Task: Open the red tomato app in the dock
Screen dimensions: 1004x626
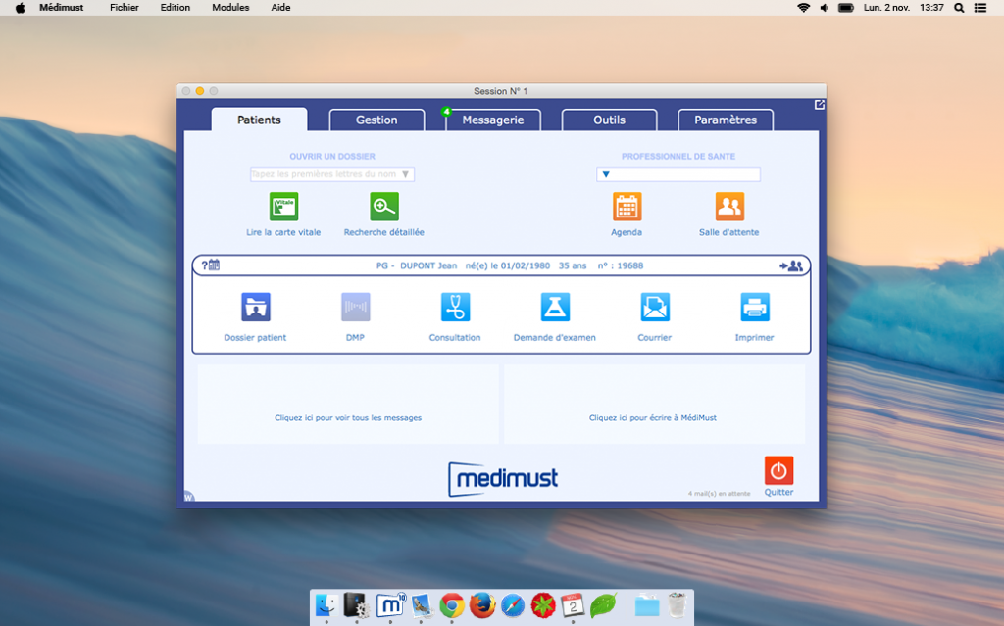Action: tap(543, 604)
